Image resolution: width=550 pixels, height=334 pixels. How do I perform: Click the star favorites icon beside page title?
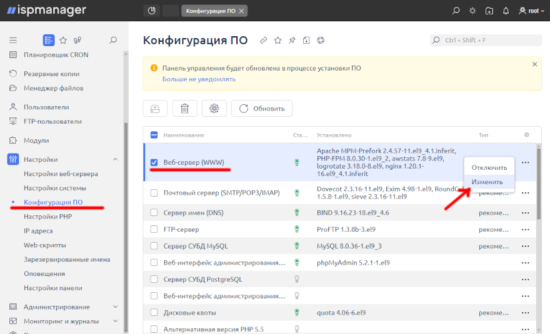(277, 41)
